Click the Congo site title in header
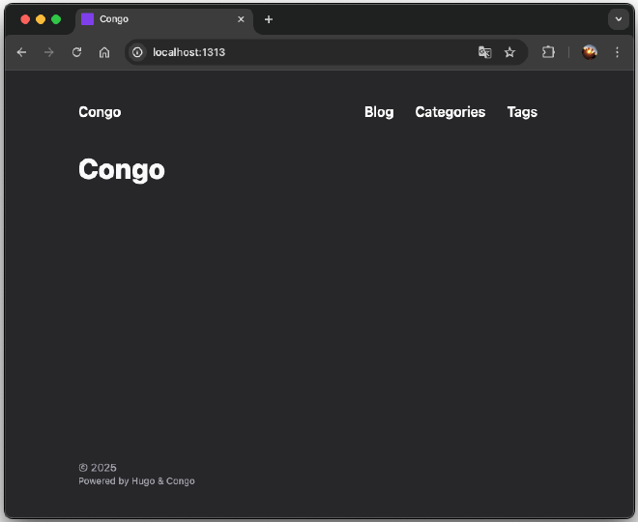The width and height of the screenshot is (638, 522). click(100, 112)
